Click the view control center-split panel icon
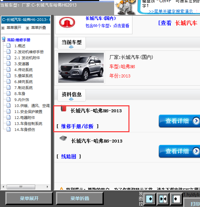Viewport: 200px width, 207px height. (163, 199)
